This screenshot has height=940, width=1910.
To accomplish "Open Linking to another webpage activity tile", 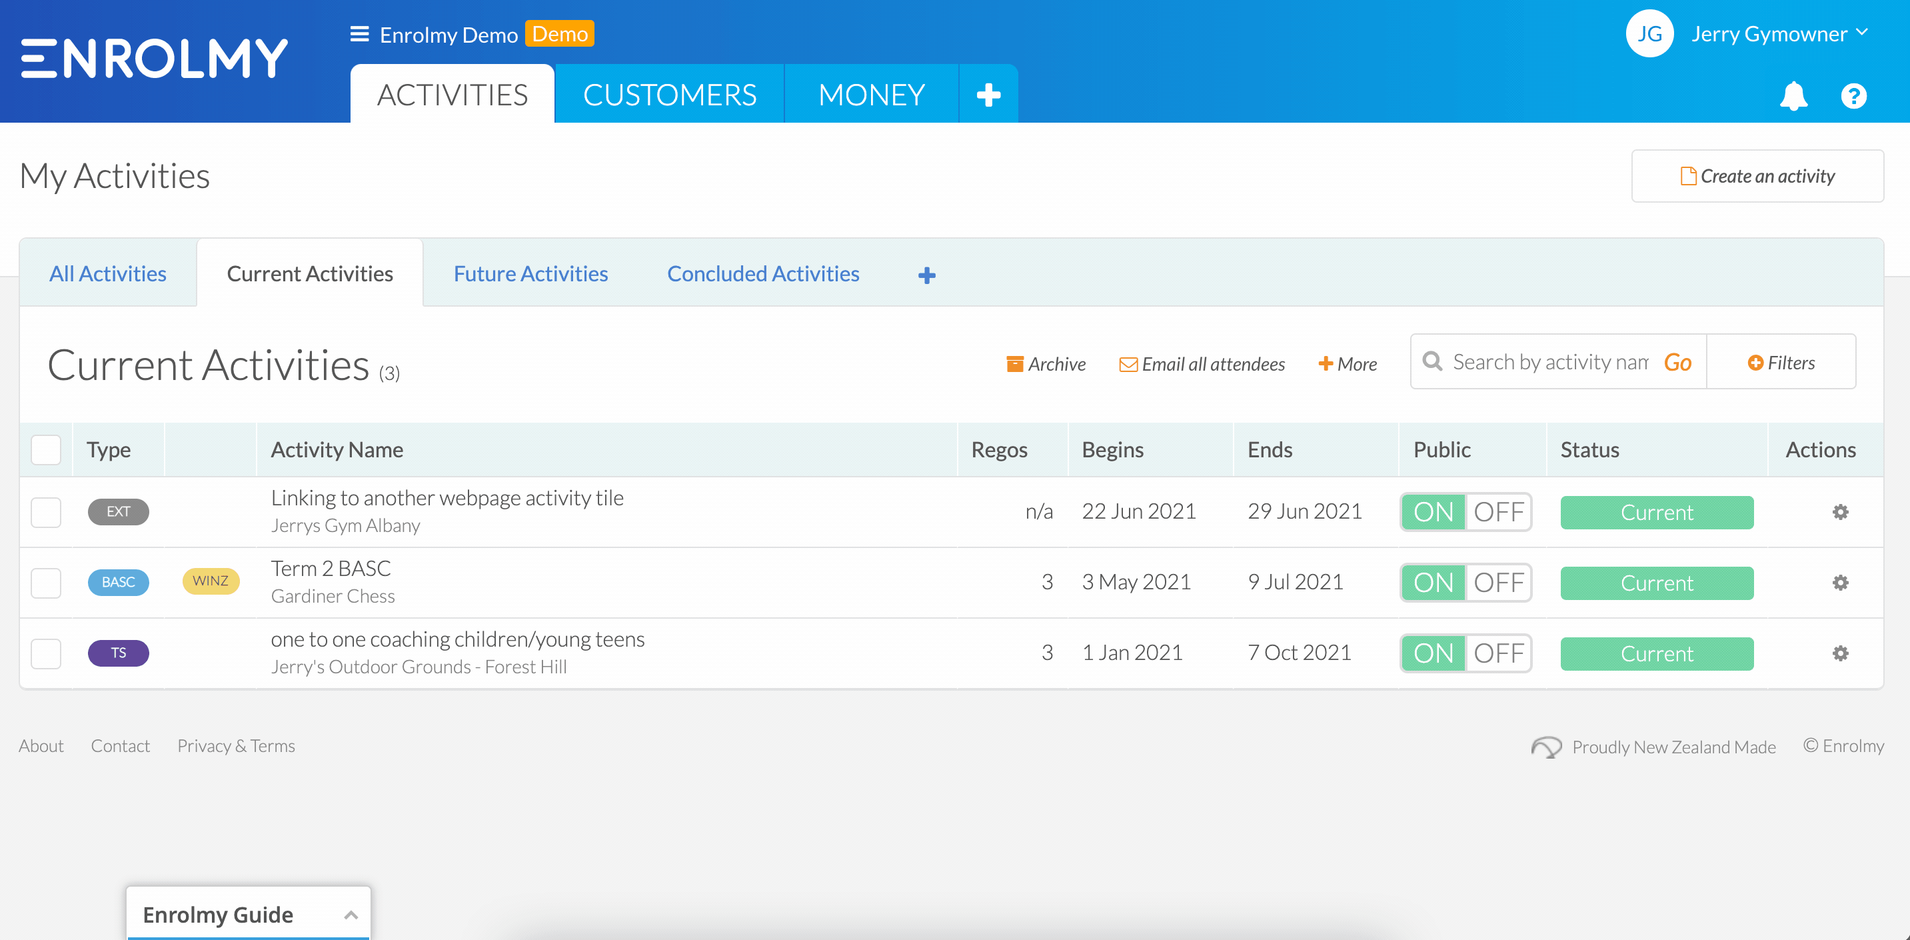I will (x=447, y=497).
